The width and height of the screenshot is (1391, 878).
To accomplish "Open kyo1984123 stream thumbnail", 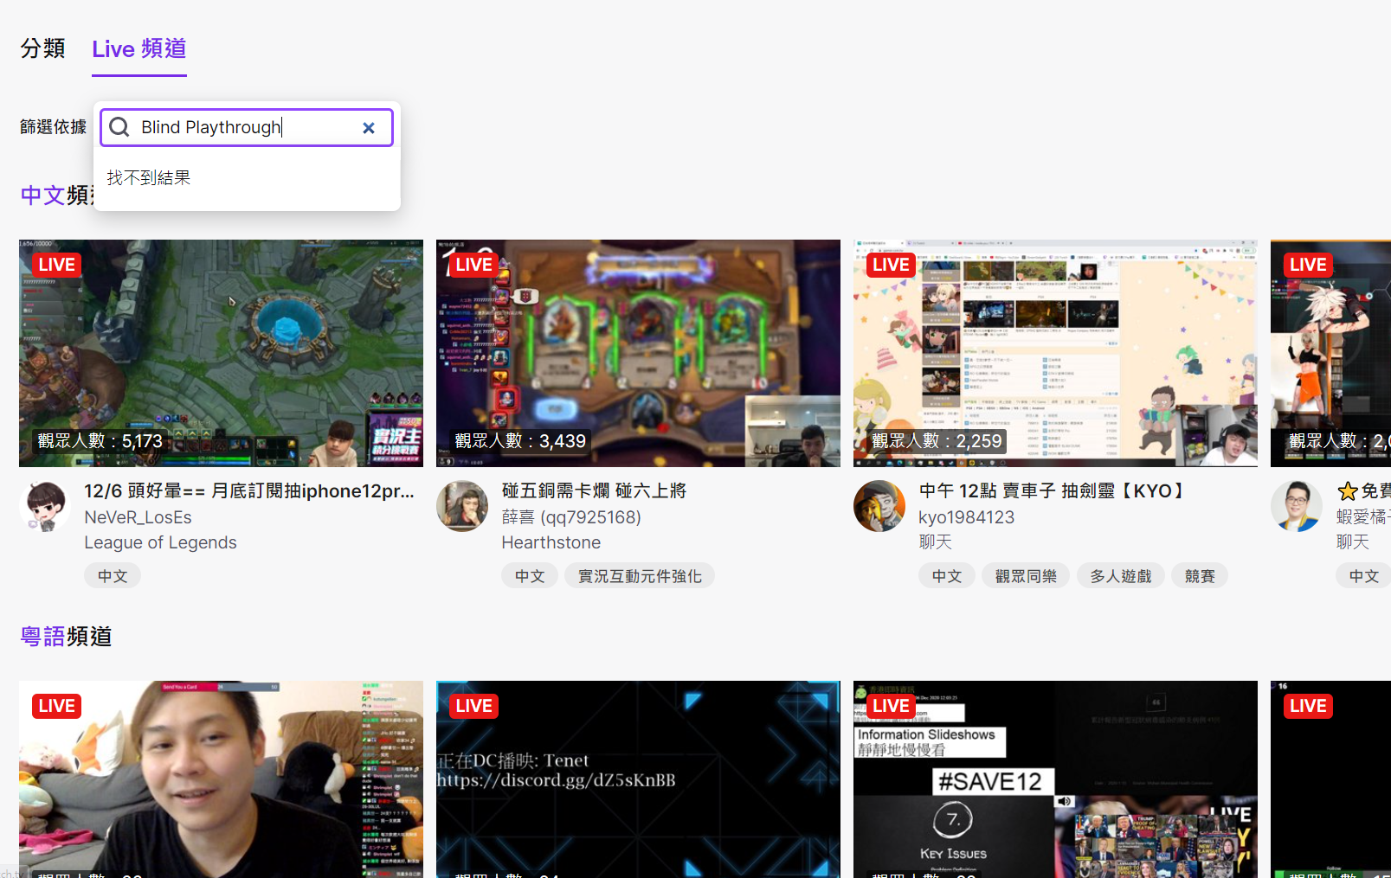I will tap(1055, 353).
